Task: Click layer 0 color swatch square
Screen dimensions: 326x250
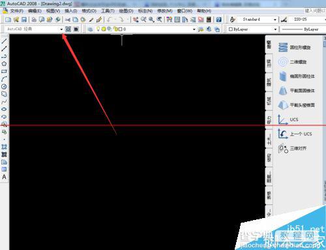Action: click(x=121, y=29)
